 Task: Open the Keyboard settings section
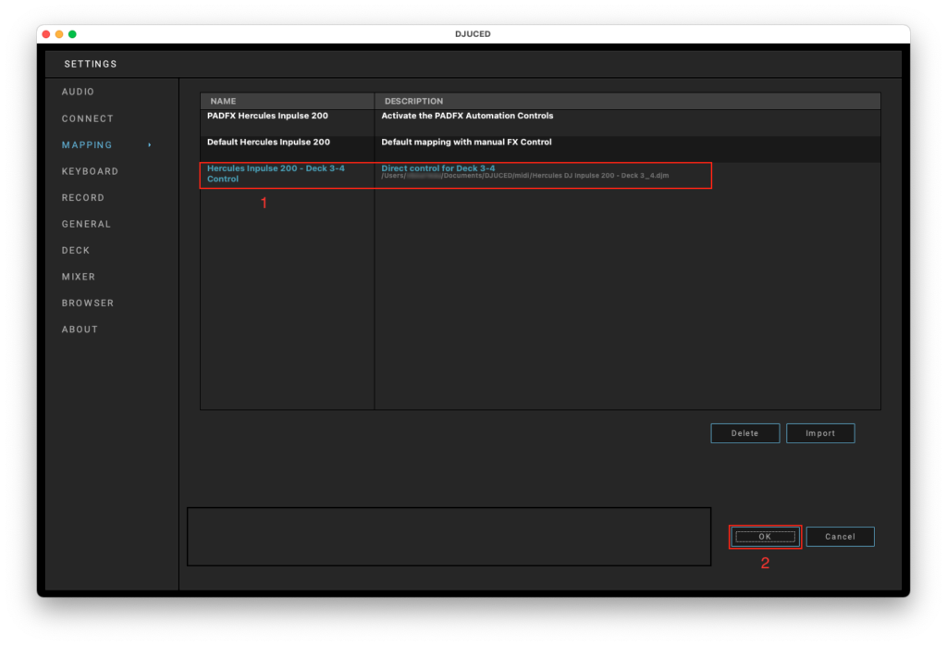90,171
